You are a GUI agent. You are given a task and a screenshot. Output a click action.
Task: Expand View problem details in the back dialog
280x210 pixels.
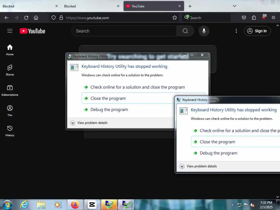click(89, 123)
